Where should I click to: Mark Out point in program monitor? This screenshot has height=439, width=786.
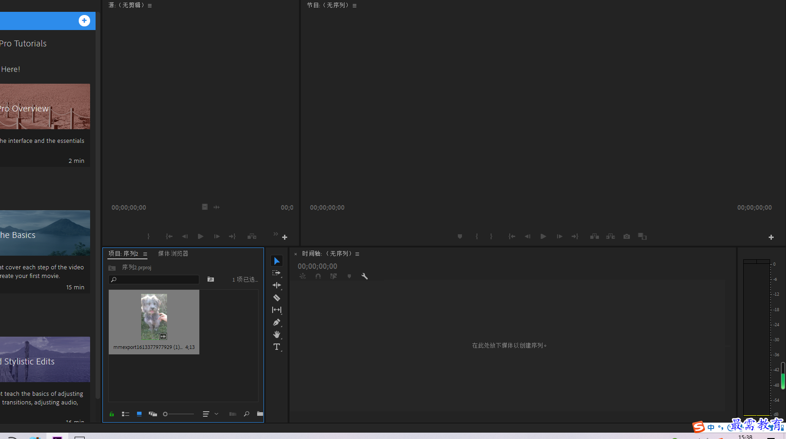pos(491,237)
